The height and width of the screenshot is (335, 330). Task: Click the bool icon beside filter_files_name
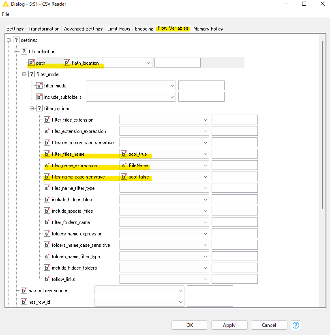[x=47, y=154]
